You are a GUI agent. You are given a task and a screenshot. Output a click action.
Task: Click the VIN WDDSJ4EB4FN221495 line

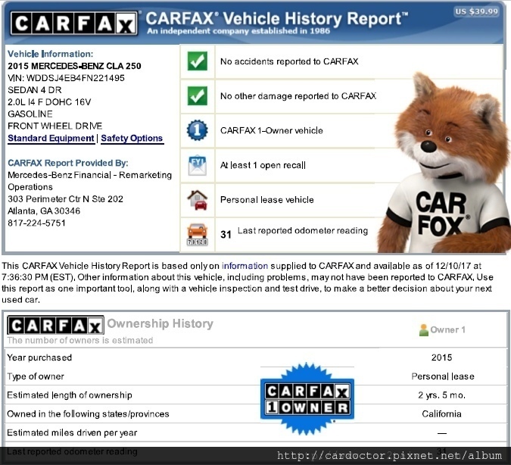66,78
